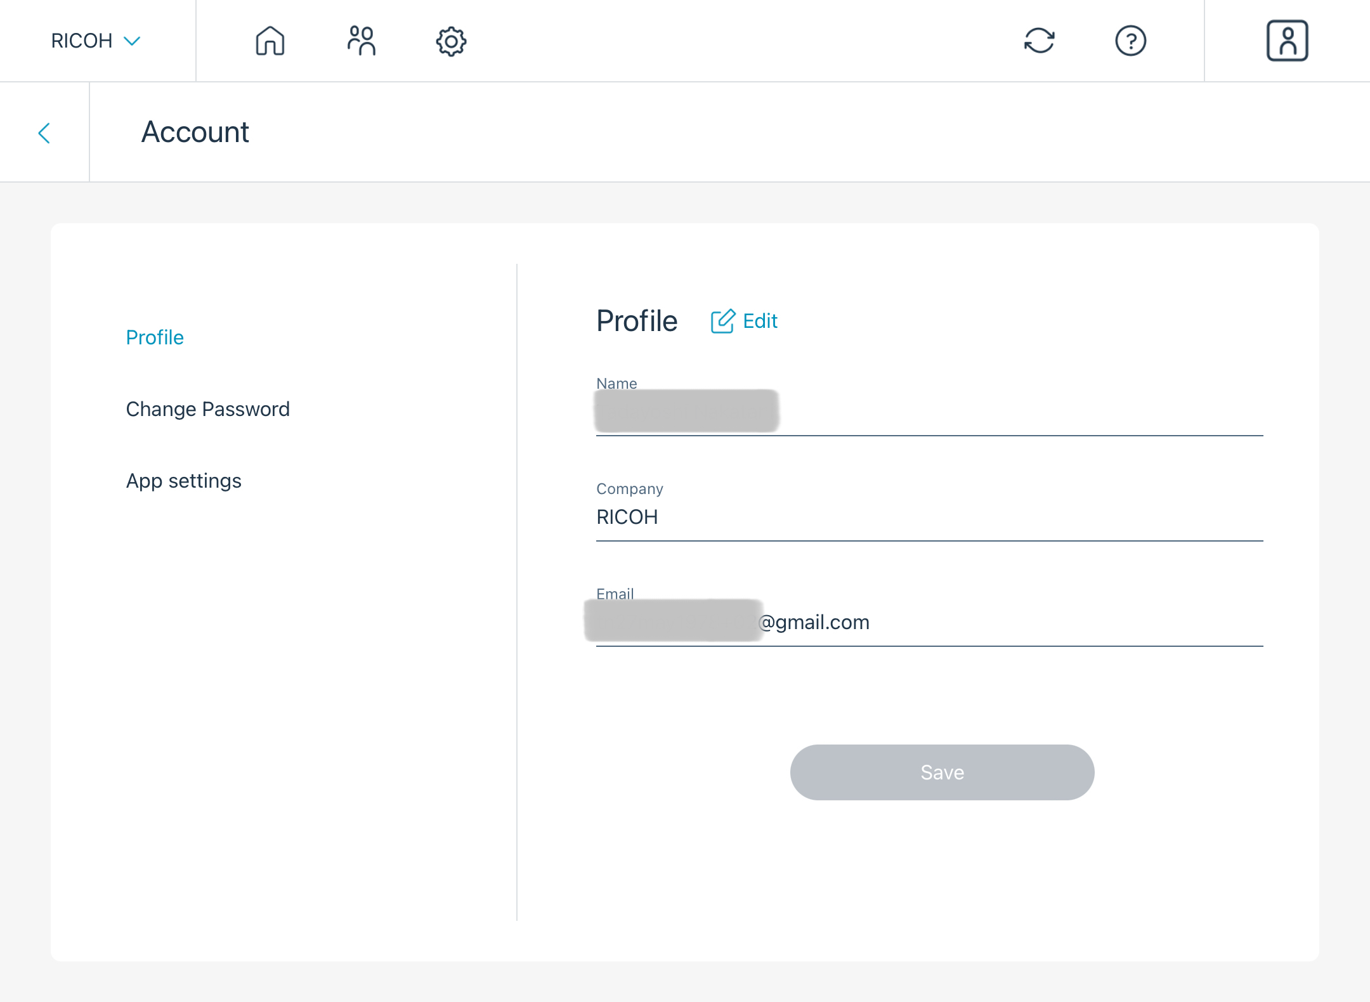
Task: Click the Edit pencil icon
Action: [722, 322]
